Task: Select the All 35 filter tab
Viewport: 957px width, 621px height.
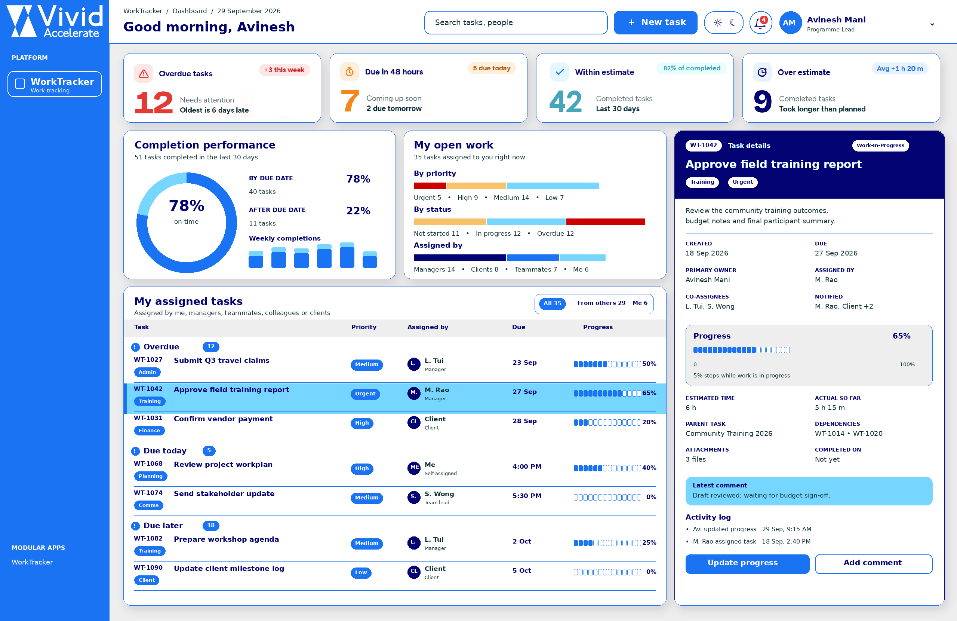Action: (x=552, y=303)
